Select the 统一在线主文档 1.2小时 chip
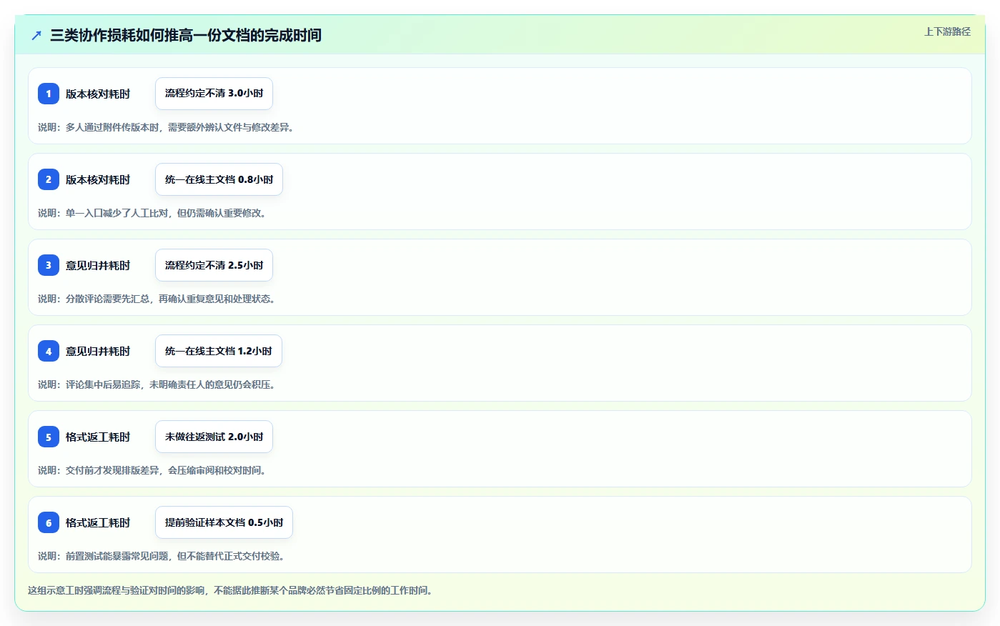The image size is (1000, 626). click(x=218, y=351)
